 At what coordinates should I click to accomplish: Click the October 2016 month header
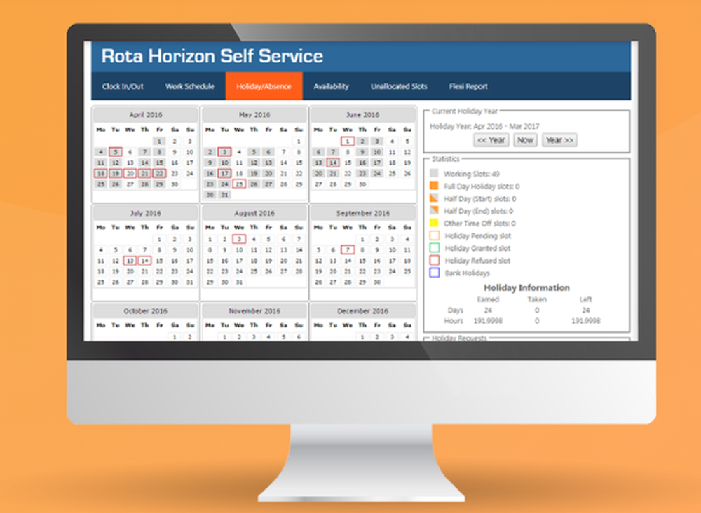145,311
